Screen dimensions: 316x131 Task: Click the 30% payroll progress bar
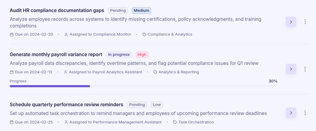[x=143, y=86]
